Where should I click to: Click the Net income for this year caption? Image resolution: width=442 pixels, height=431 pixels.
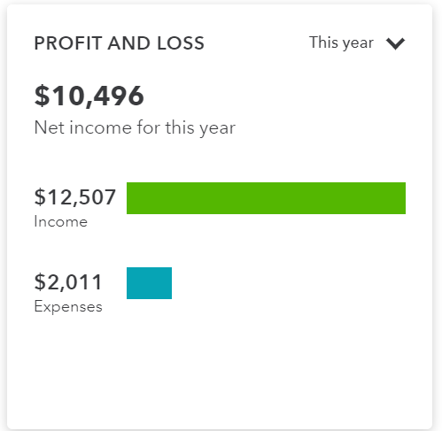pos(135,127)
